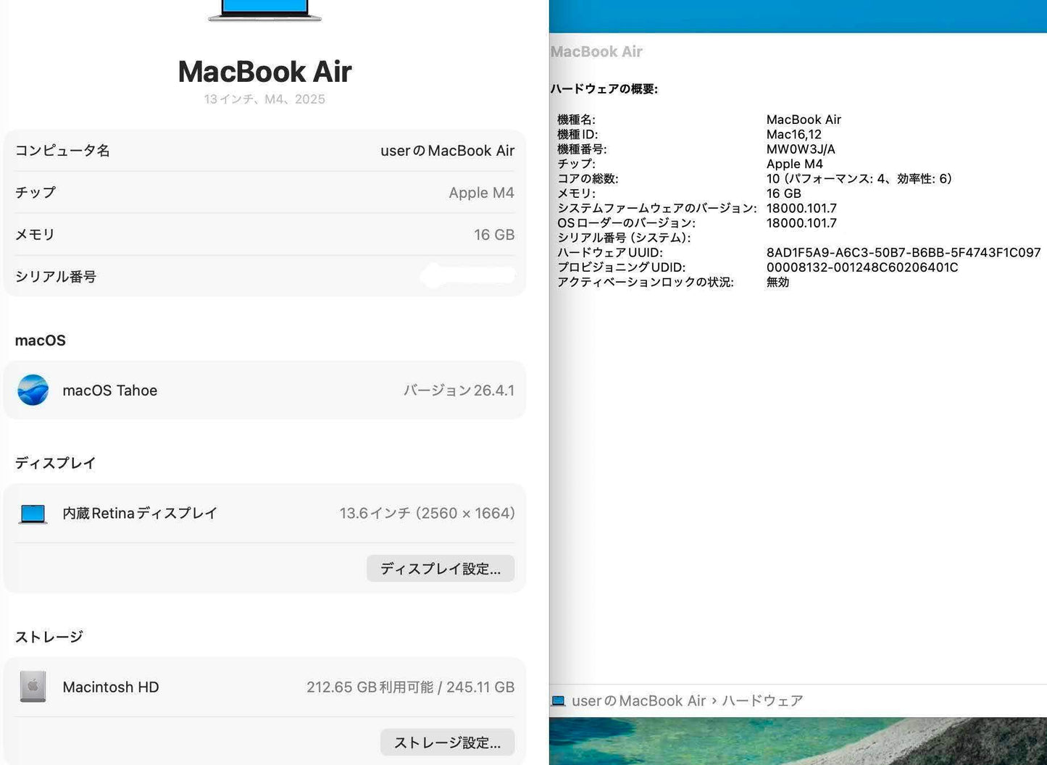
Task: Click the チップ value Apple M4 in System Information
Action: (x=795, y=164)
